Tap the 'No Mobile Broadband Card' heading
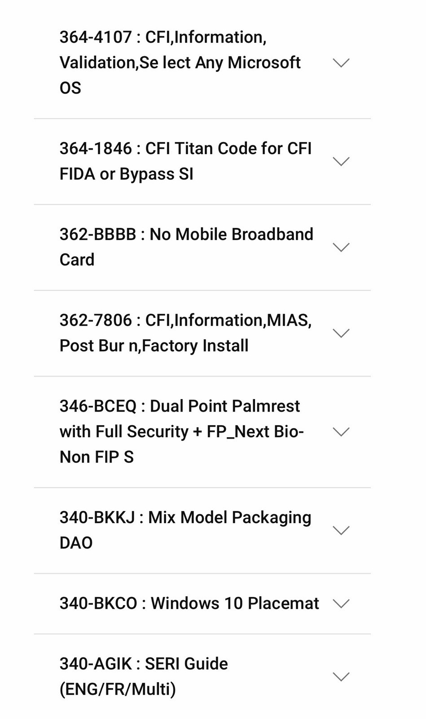This screenshot has height=719, width=426. tap(186, 247)
